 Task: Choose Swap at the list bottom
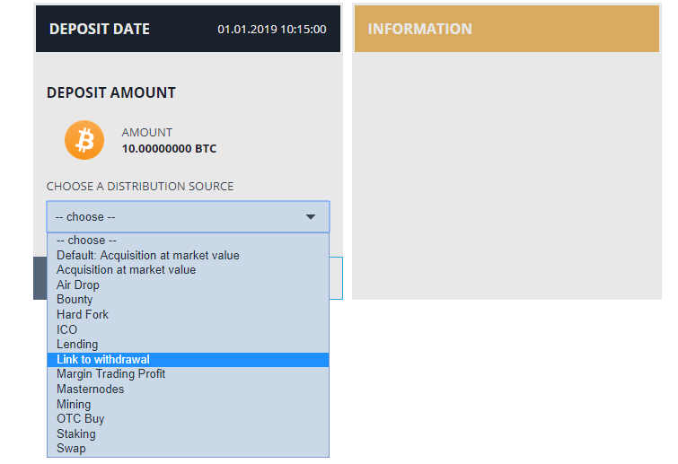pos(188,449)
